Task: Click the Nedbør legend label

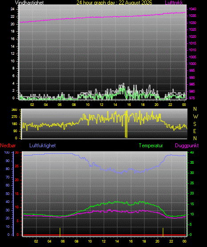Action: click(8, 146)
